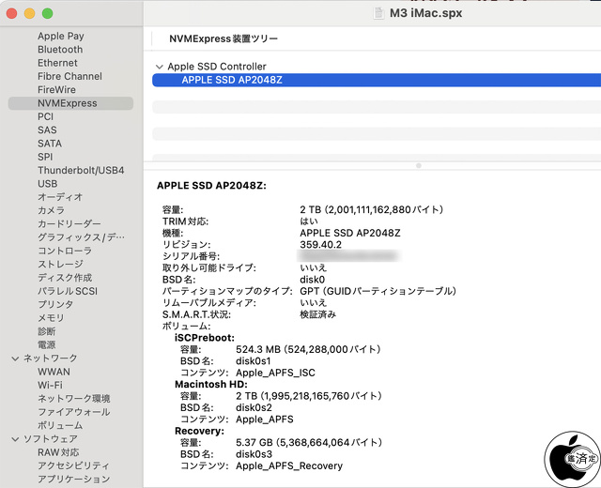
Task: Select オーディオ in the sidebar
Action: point(60,197)
